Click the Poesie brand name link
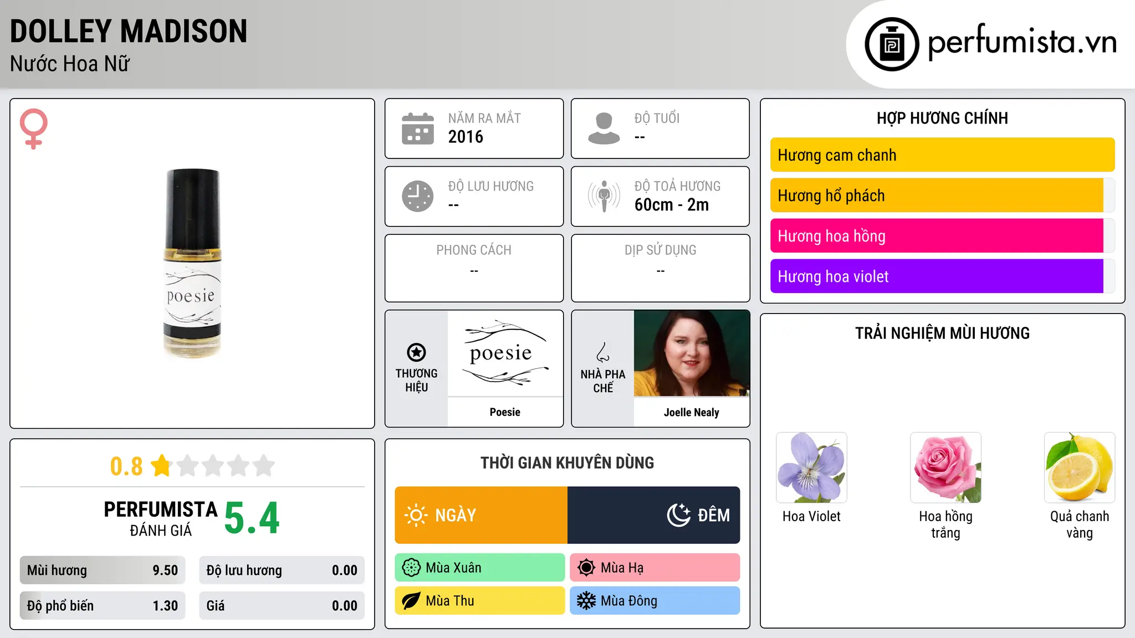 505,412
